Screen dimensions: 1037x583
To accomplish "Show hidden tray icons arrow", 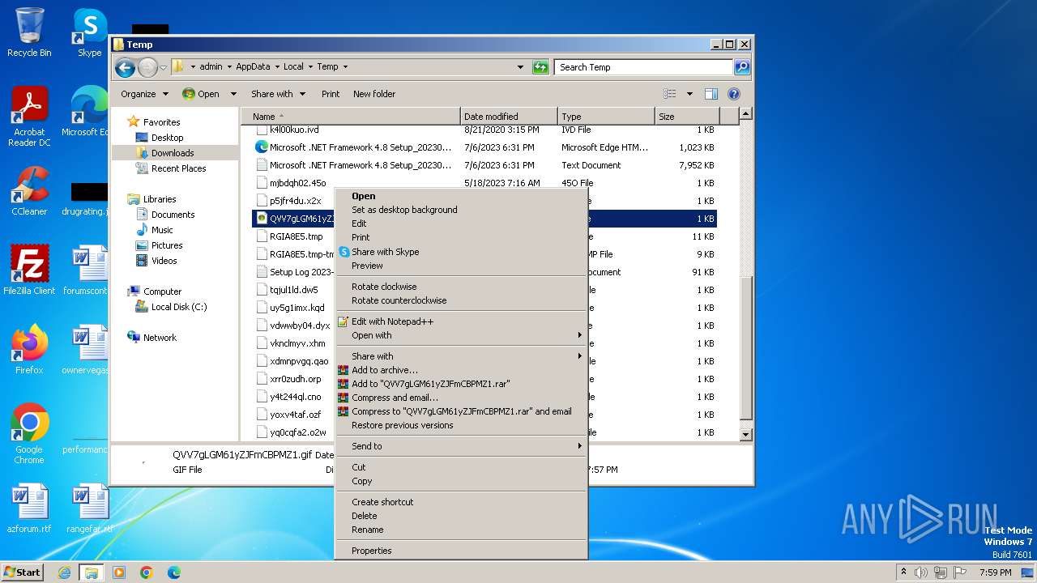I will (904, 572).
